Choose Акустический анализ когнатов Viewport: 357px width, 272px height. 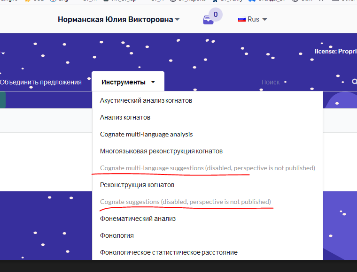pyautogui.click(x=146, y=100)
